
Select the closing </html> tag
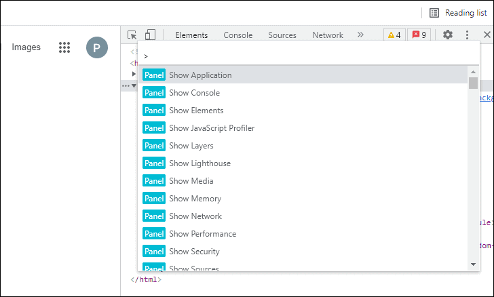point(146,279)
